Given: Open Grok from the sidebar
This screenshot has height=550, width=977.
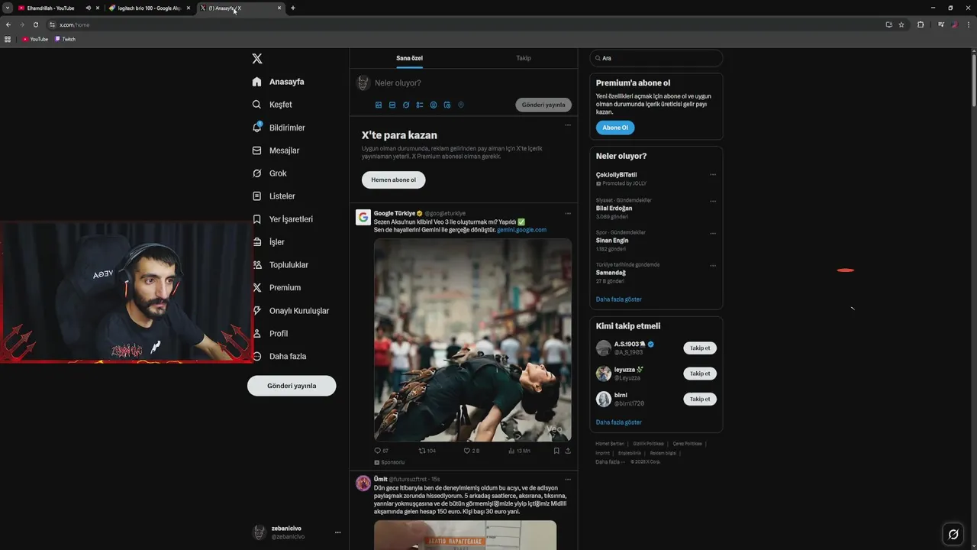Looking at the screenshot, I should pyautogui.click(x=269, y=173).
